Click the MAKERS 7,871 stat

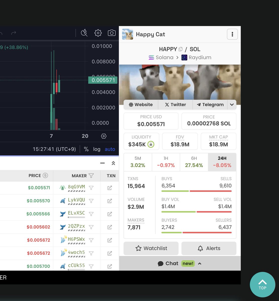136,224
